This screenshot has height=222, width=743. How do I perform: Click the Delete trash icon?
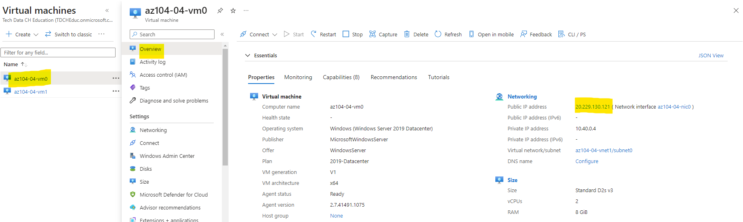pyautogui.click(x=407, y=34)
